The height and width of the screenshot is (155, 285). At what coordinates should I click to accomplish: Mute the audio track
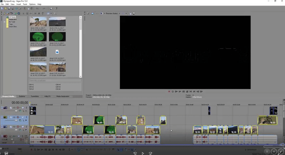[x=19, y=136]
